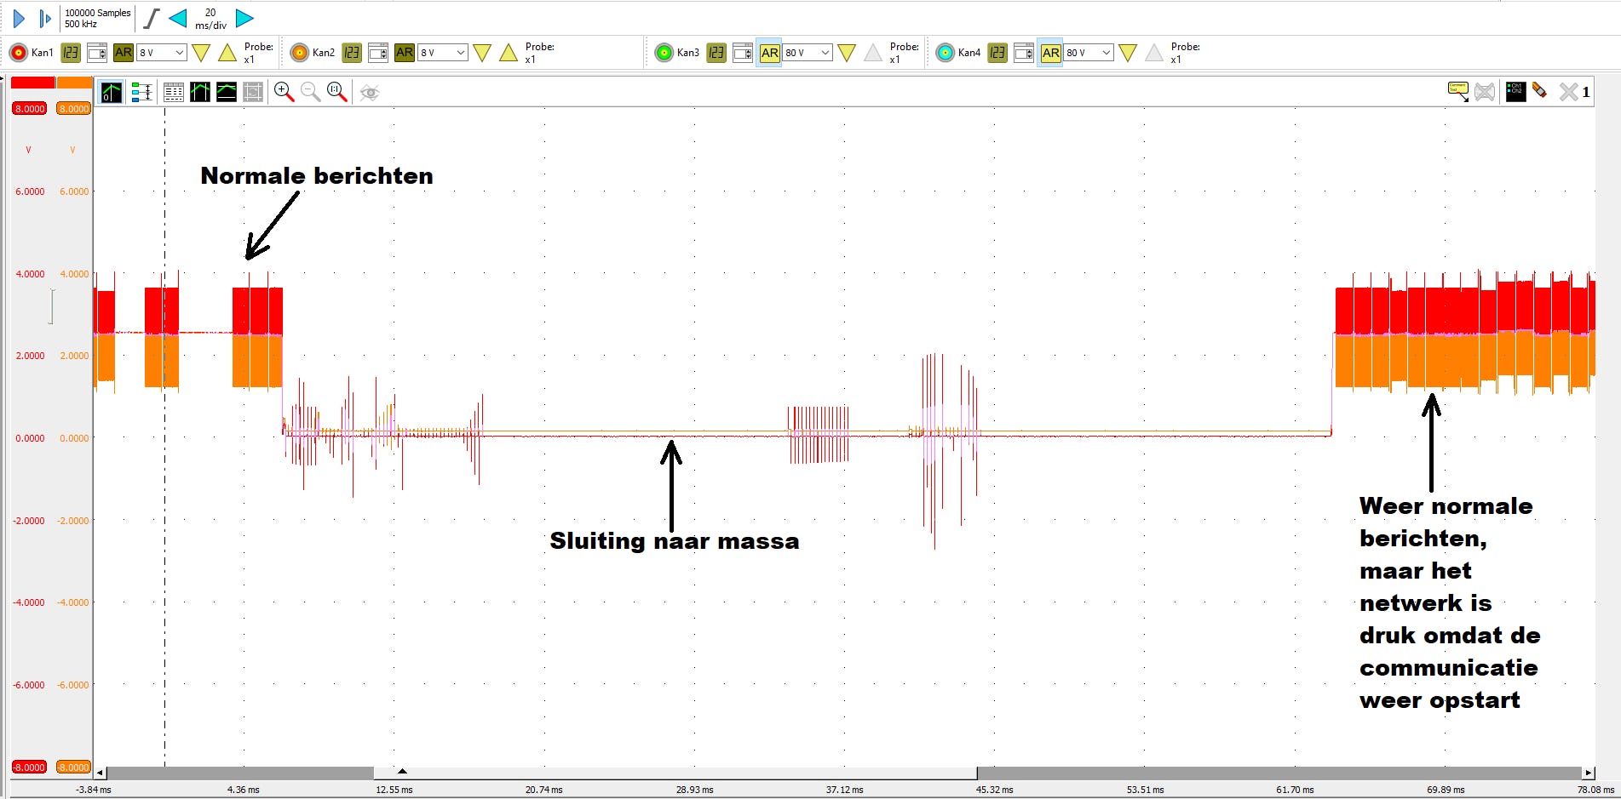Decrease the time base with the left arrow
The image size is (1621, 799).
[177, 18]
